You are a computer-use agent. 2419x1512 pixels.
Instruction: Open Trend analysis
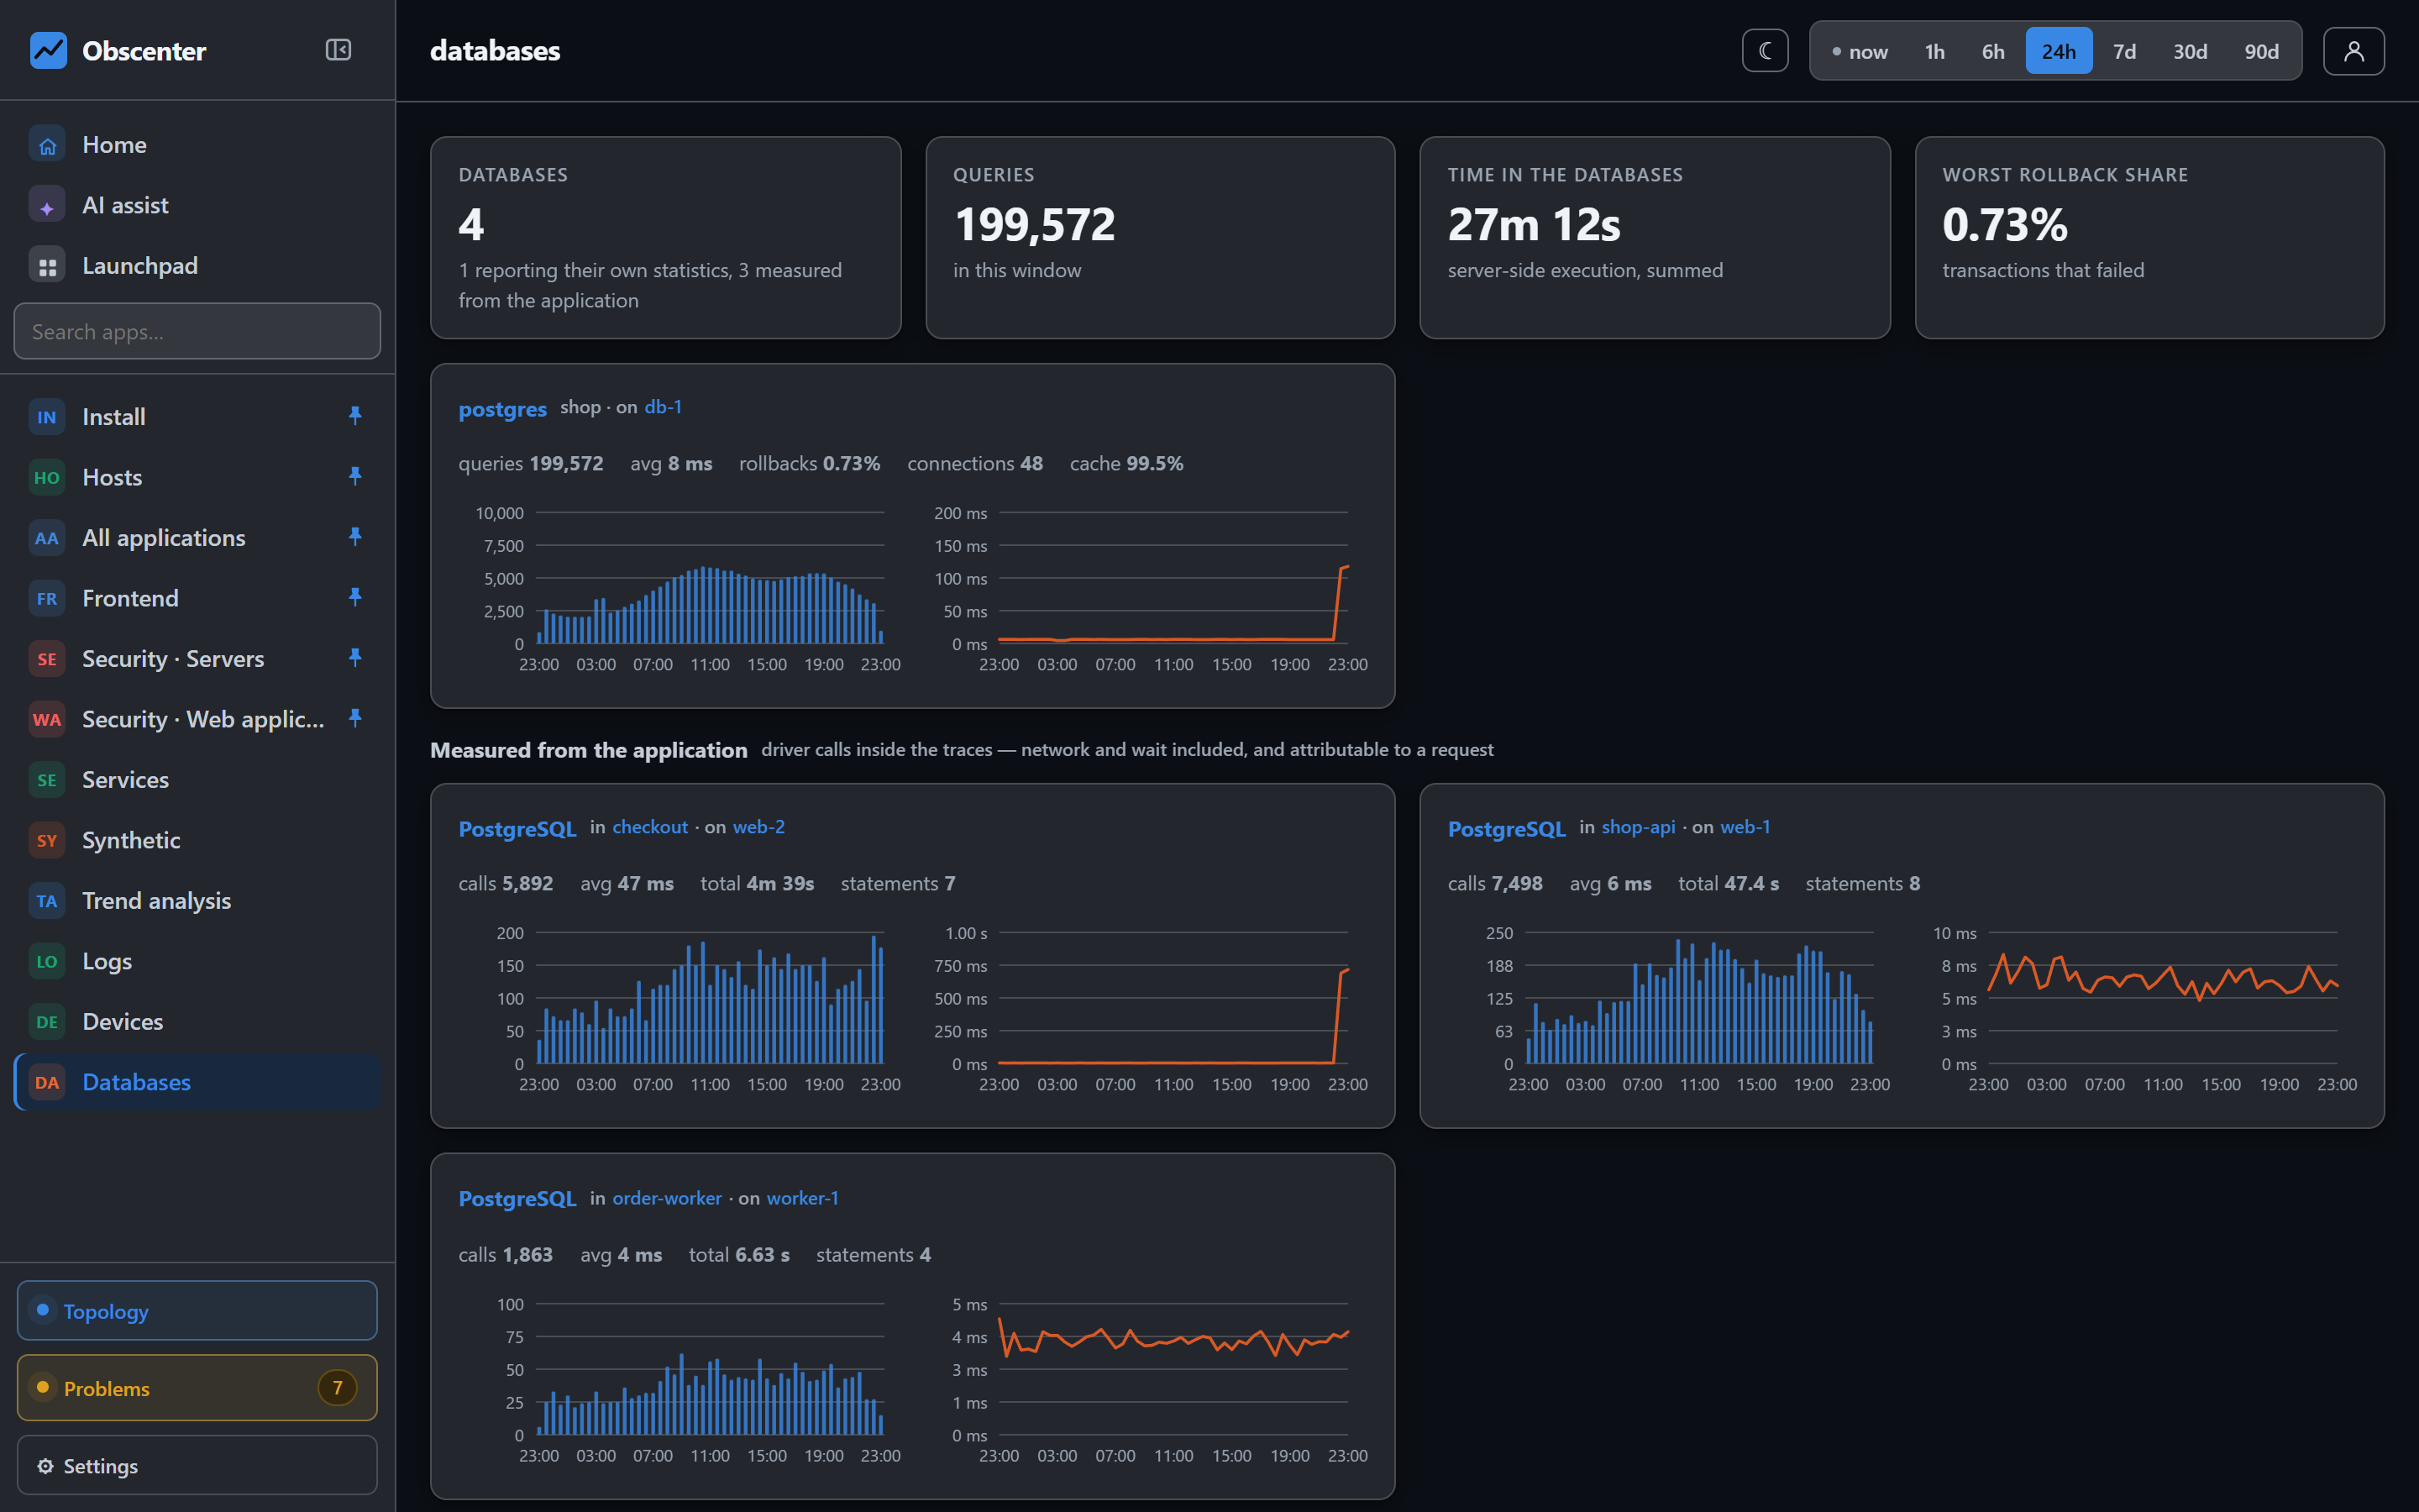coord(197,901)
